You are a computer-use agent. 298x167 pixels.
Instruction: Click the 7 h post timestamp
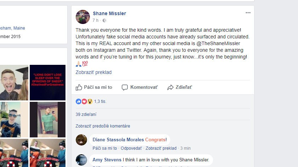96,21
